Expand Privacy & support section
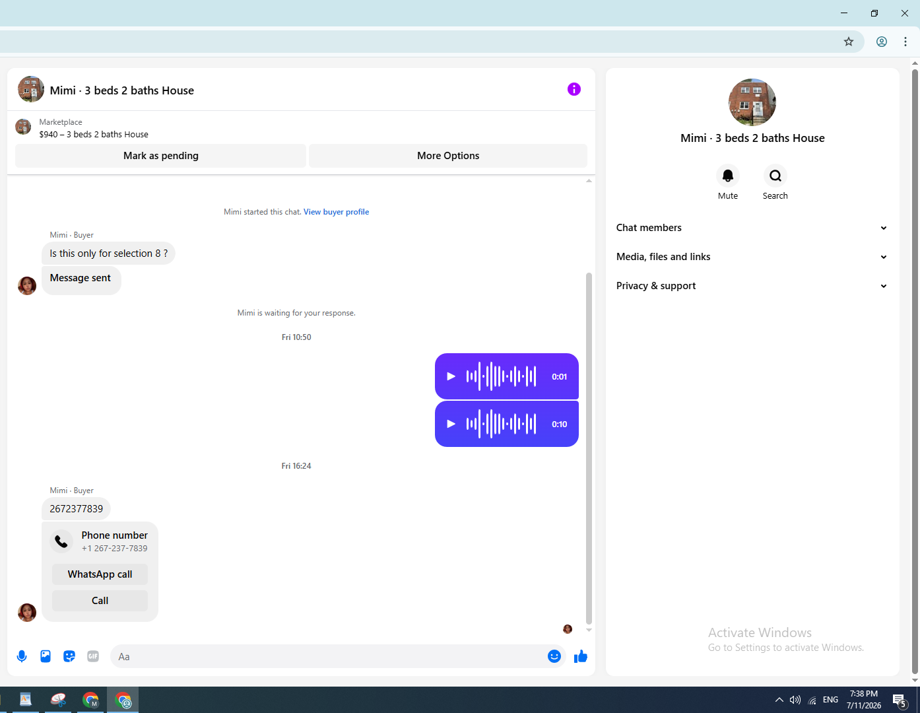This screenshot has width=920, height=713. pos(752,286)
